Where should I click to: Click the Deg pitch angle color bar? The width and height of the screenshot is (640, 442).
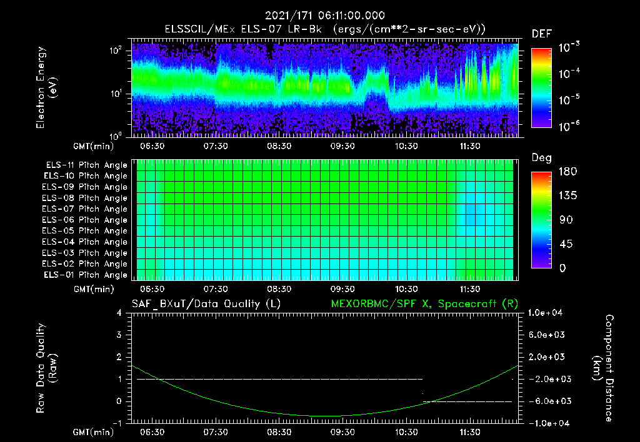[541, 220]
